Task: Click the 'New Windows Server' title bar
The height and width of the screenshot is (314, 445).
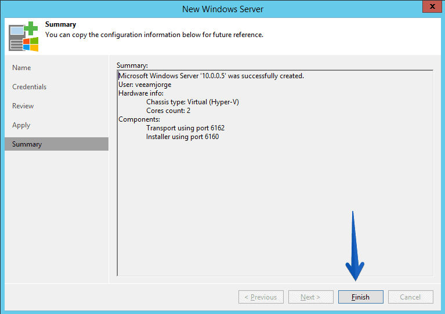Action: [223, 9]
